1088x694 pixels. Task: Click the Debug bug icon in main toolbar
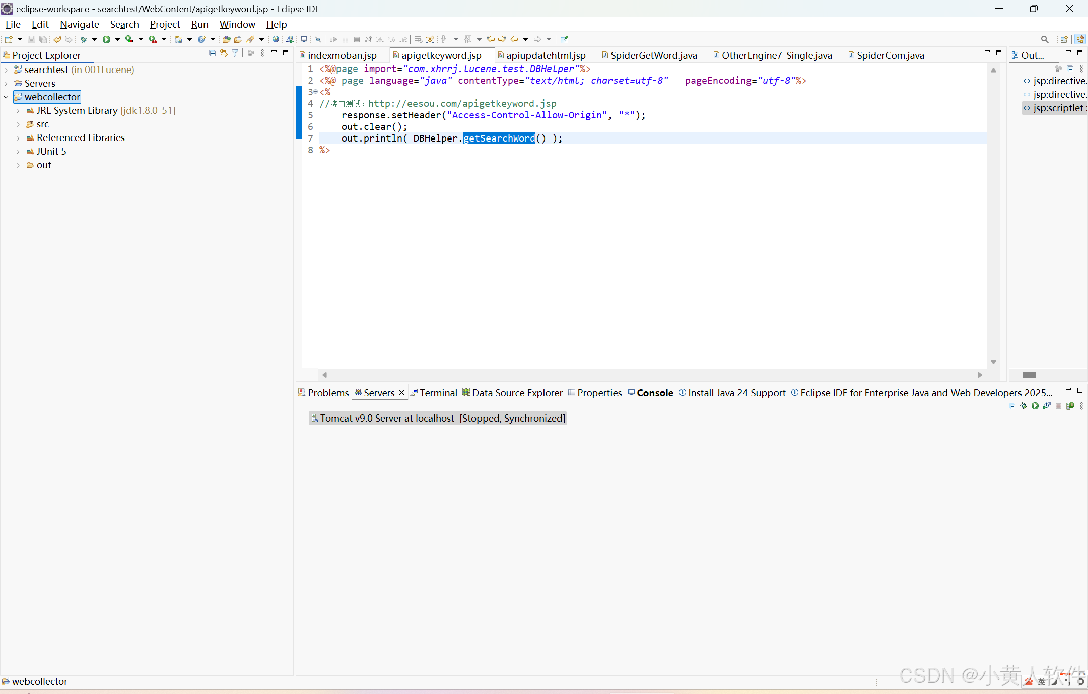coord(84,39)
